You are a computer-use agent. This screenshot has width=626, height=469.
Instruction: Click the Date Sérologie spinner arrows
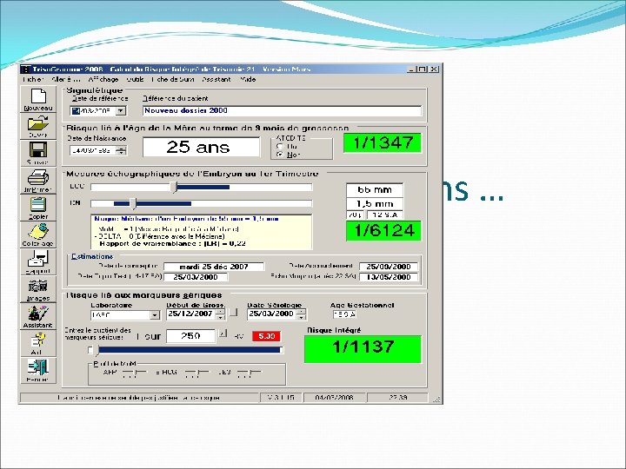click(x=303, y=314)
